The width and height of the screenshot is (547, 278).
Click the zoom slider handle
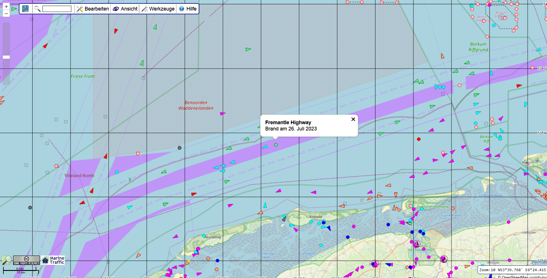(x=6, y=57)
